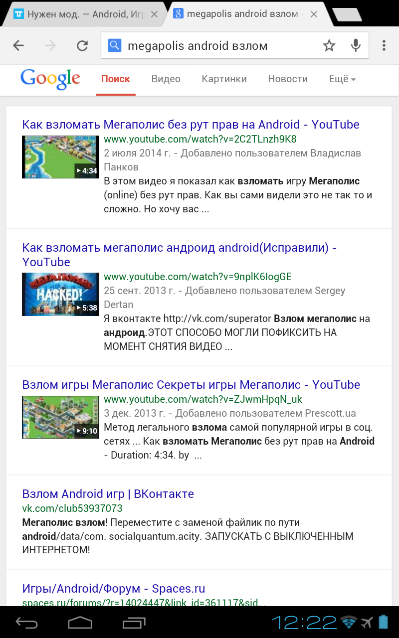Play the HACKED video thumbnail 5:38
This screenshot has width=399, height=638.
(x=61, y=294)
